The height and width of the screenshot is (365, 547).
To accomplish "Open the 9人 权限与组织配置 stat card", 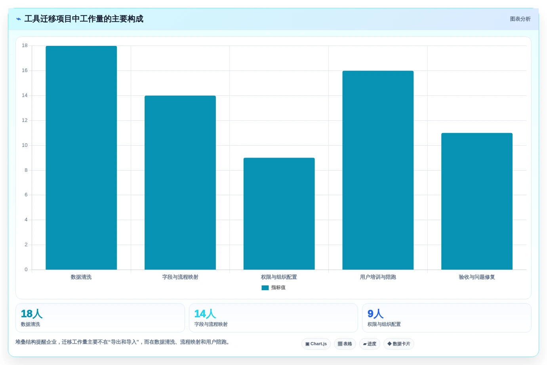I will coord(447,318).
